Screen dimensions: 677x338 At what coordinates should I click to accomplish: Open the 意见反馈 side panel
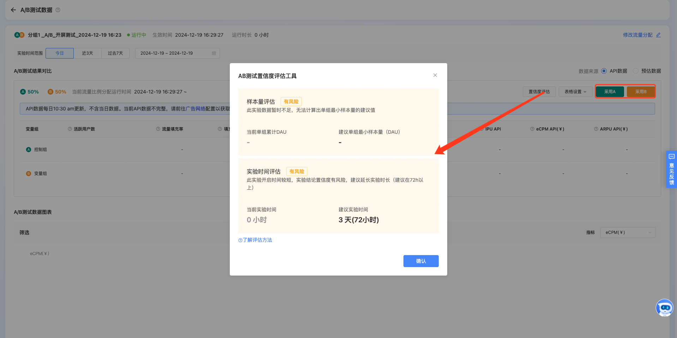(671, 170)
